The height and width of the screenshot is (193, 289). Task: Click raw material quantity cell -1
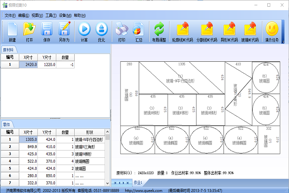click(x=65, y=65)
